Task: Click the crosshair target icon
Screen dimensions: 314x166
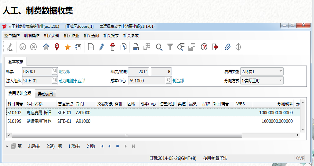Action: (238, 47)
